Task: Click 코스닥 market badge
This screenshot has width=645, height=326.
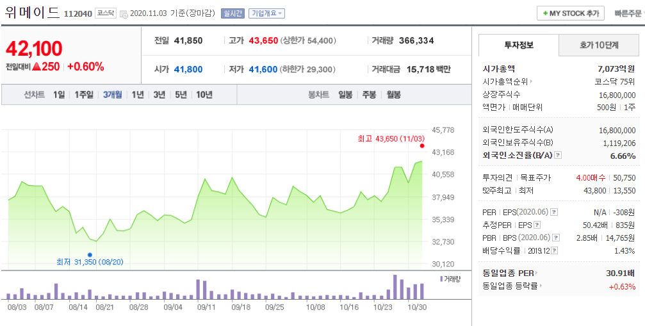Action: [x=106, y=13]
